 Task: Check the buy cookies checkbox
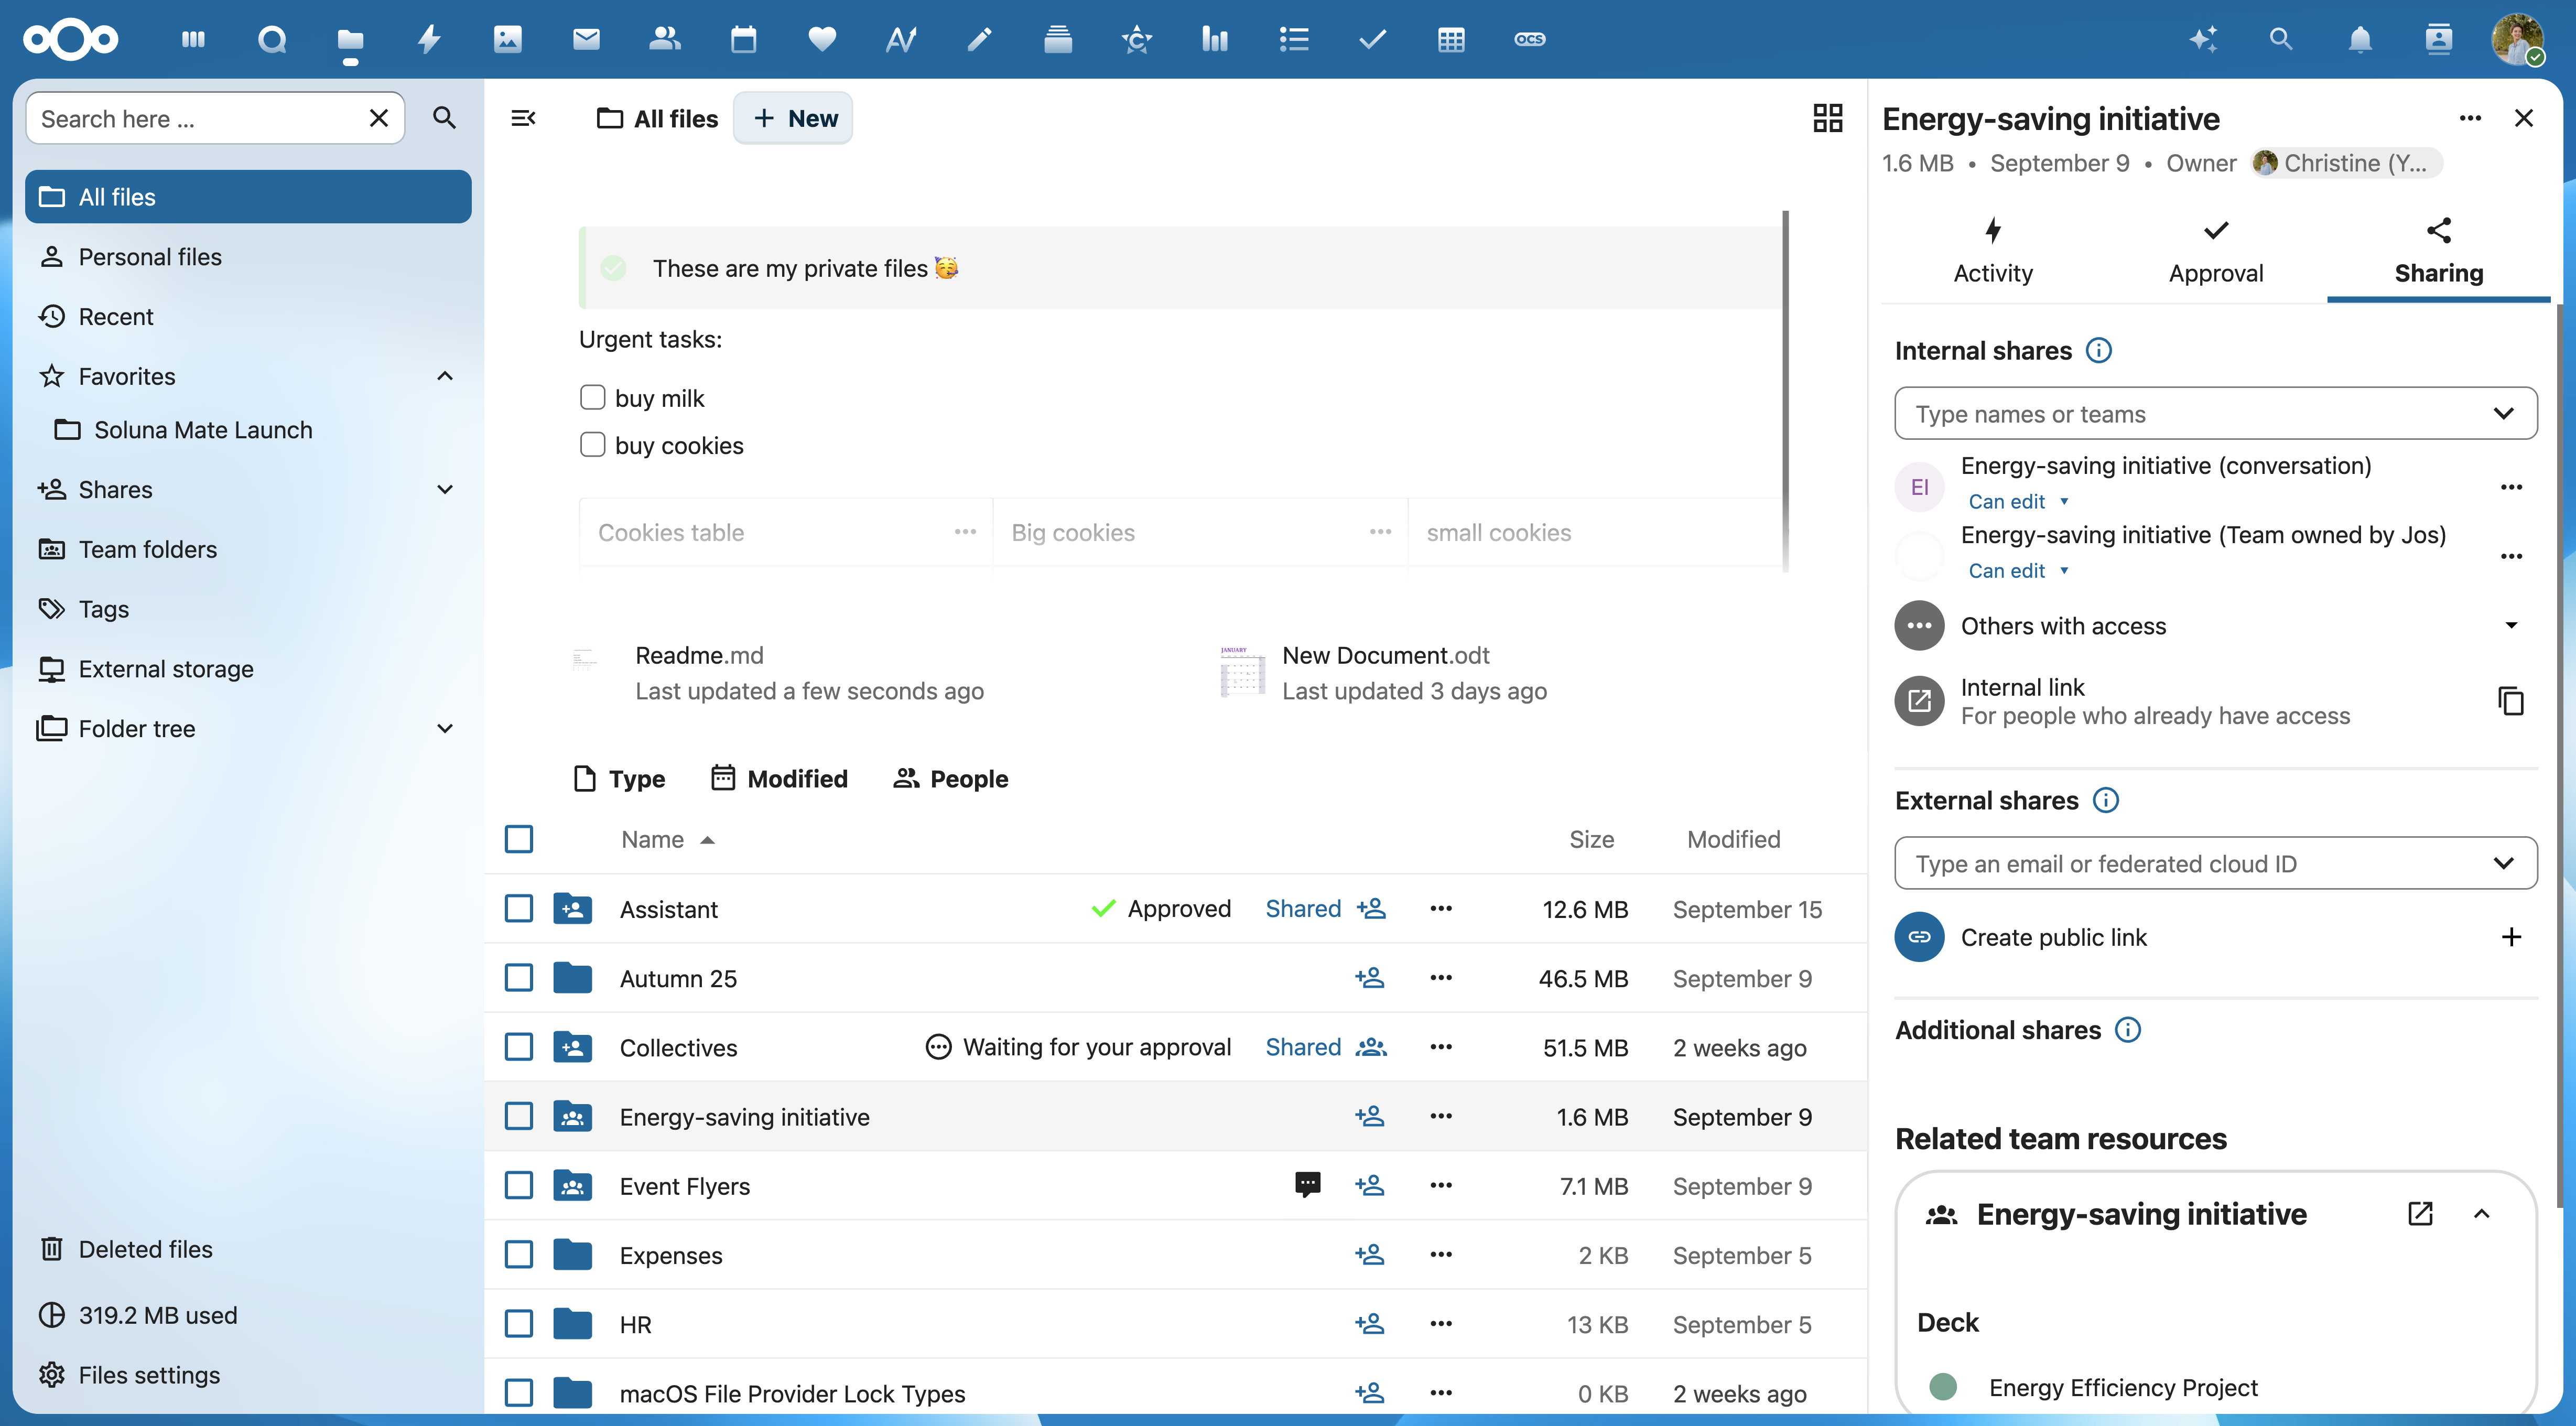[592, 444]
